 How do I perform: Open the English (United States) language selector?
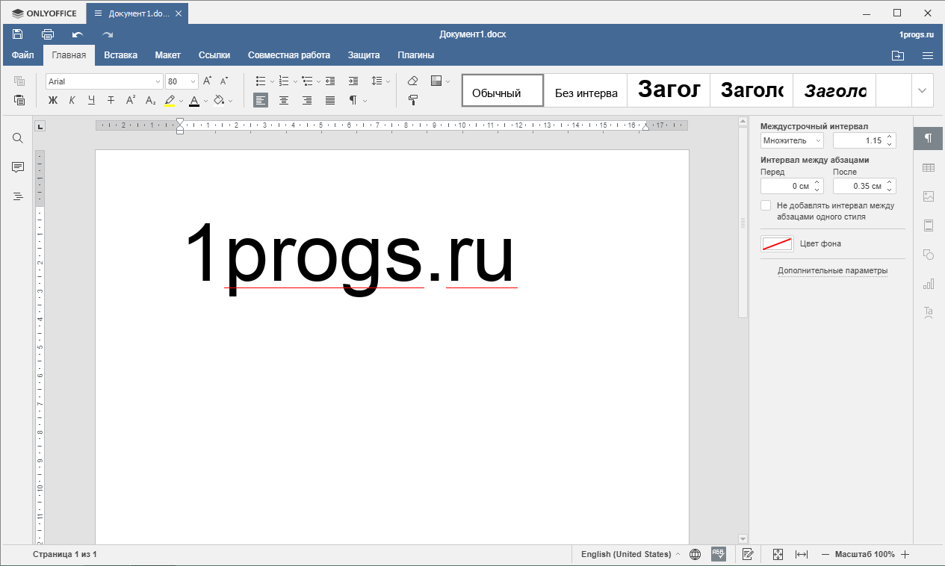point(630,554)
